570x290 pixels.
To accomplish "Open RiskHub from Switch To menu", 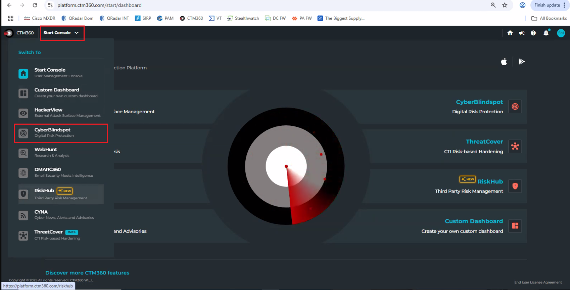I will [61, 194].
